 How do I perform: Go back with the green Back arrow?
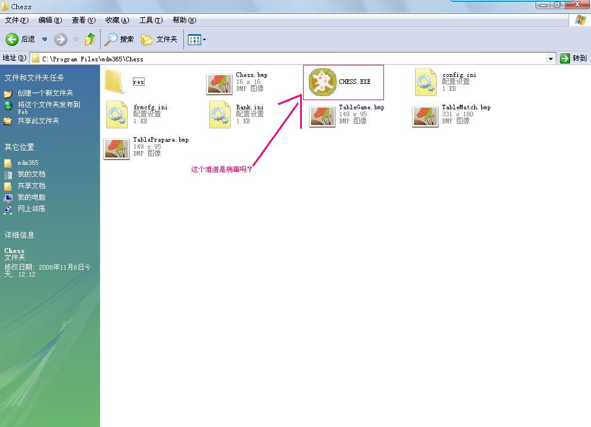[x=12, y=39]
